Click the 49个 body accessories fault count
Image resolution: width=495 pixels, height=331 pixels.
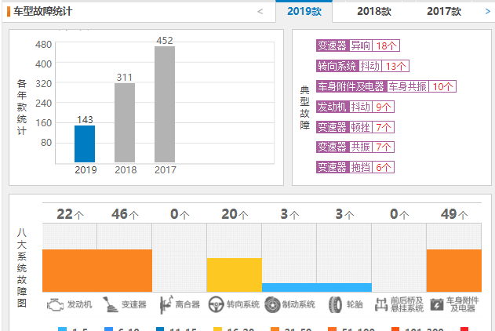click(454, 214)
